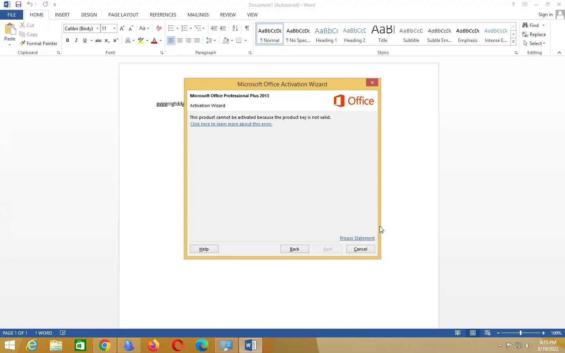This screenshot has width=565, height=353.
Task: Open the Select dropdown in Editing
Action: coord(534,43)
